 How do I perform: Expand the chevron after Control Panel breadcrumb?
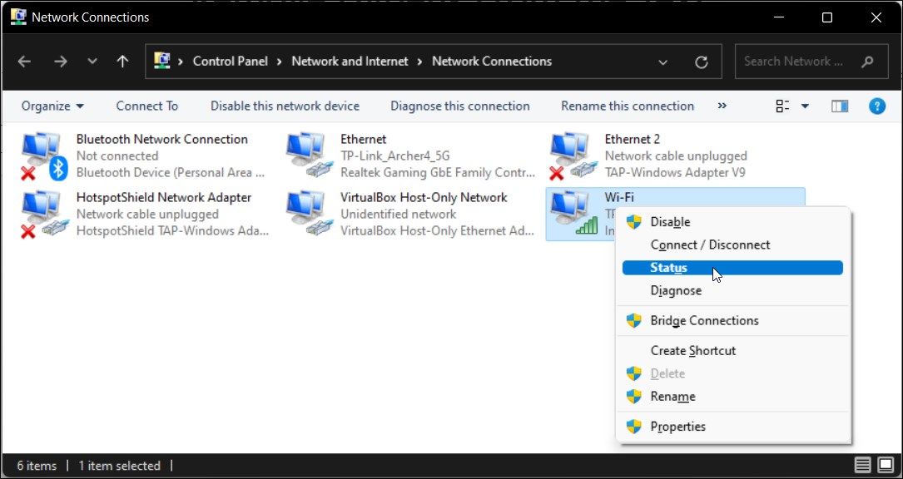[280, 62]
